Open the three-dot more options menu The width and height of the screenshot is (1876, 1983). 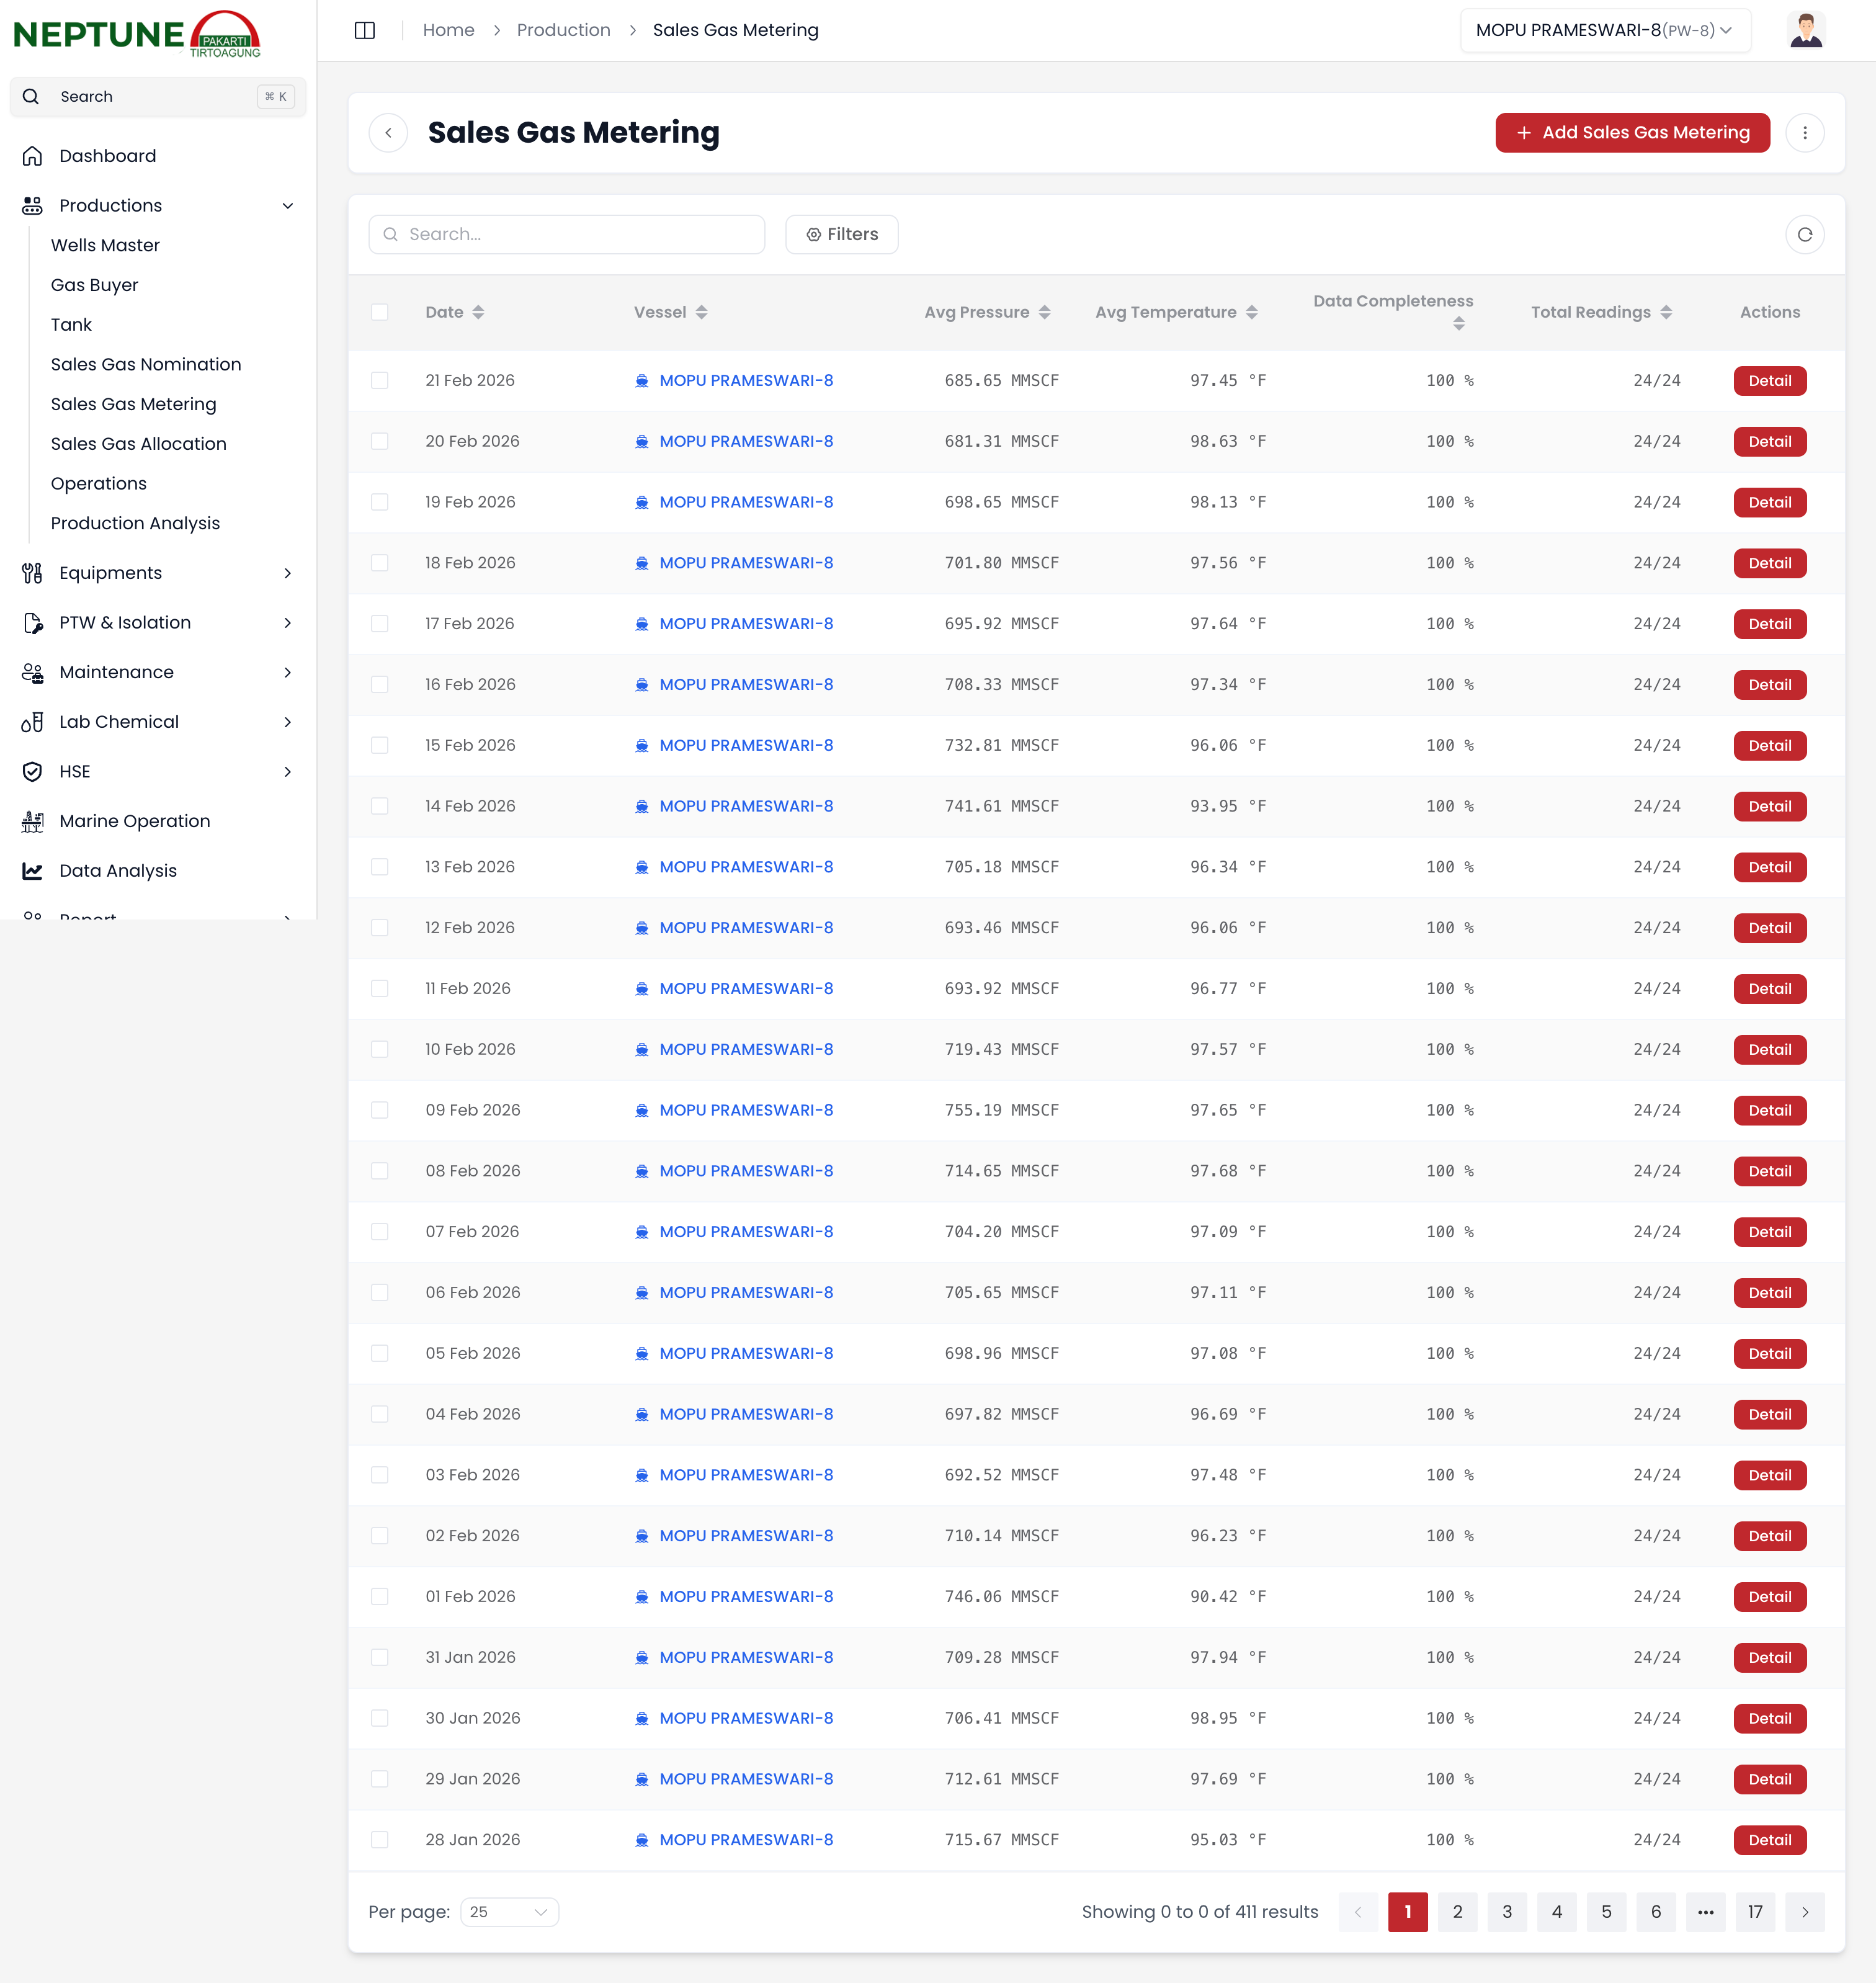(x=1804, y=133)
